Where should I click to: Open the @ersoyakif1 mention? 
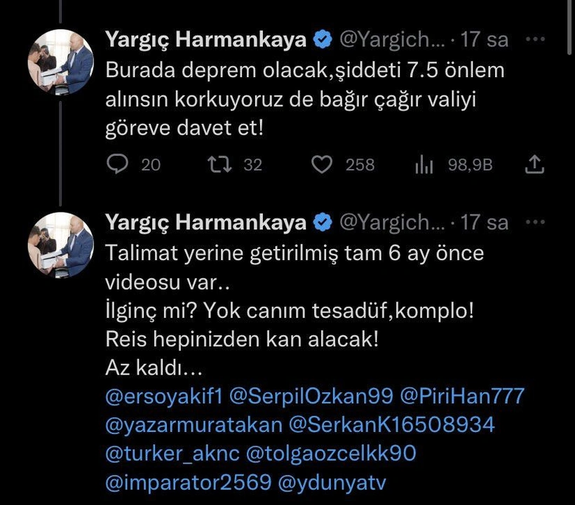[x=163, y=396]
